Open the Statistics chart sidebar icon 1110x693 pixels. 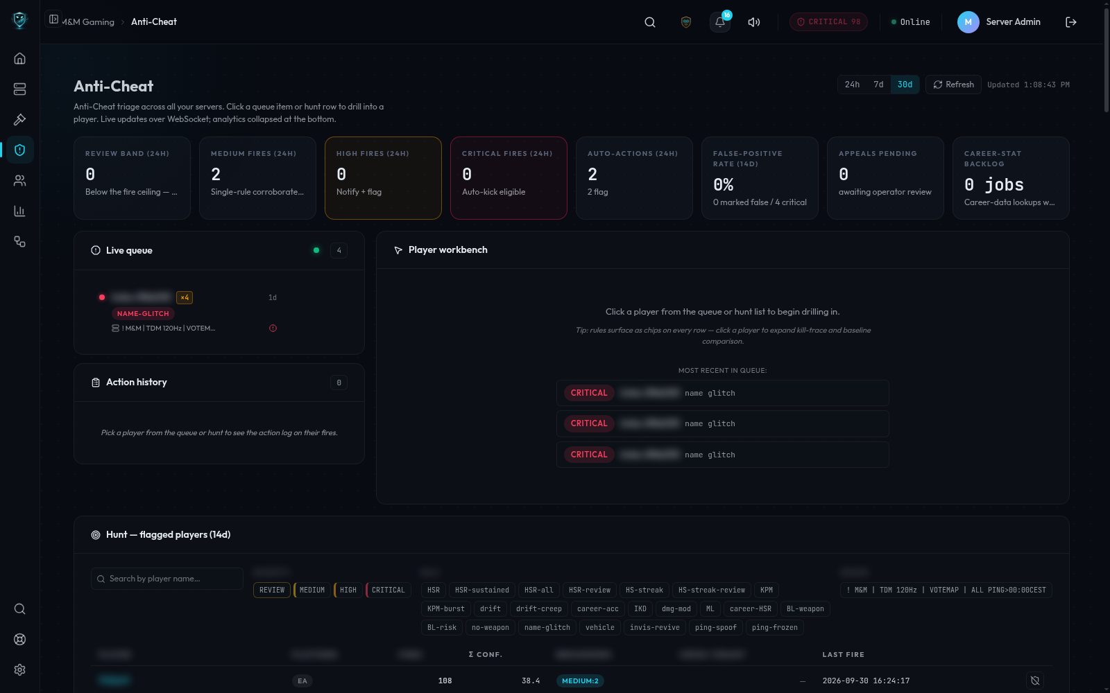(x=19, y=211)
